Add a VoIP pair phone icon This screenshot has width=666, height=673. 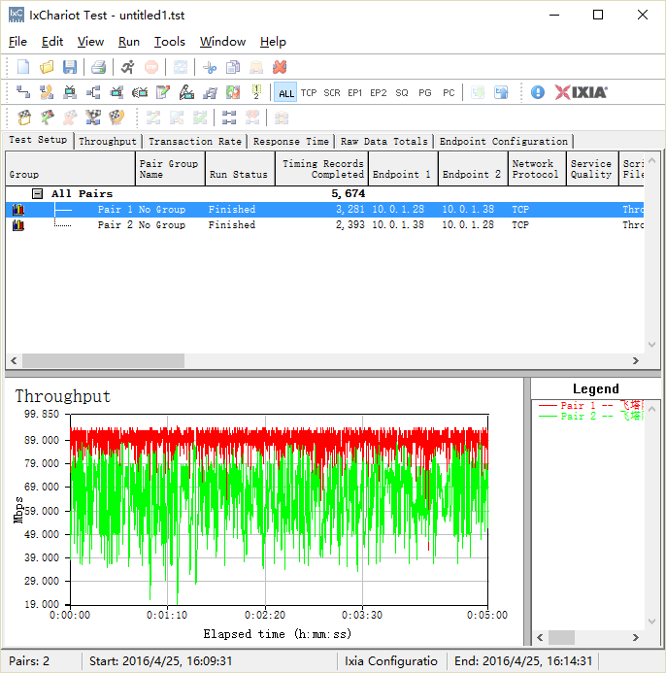point(47,92)
